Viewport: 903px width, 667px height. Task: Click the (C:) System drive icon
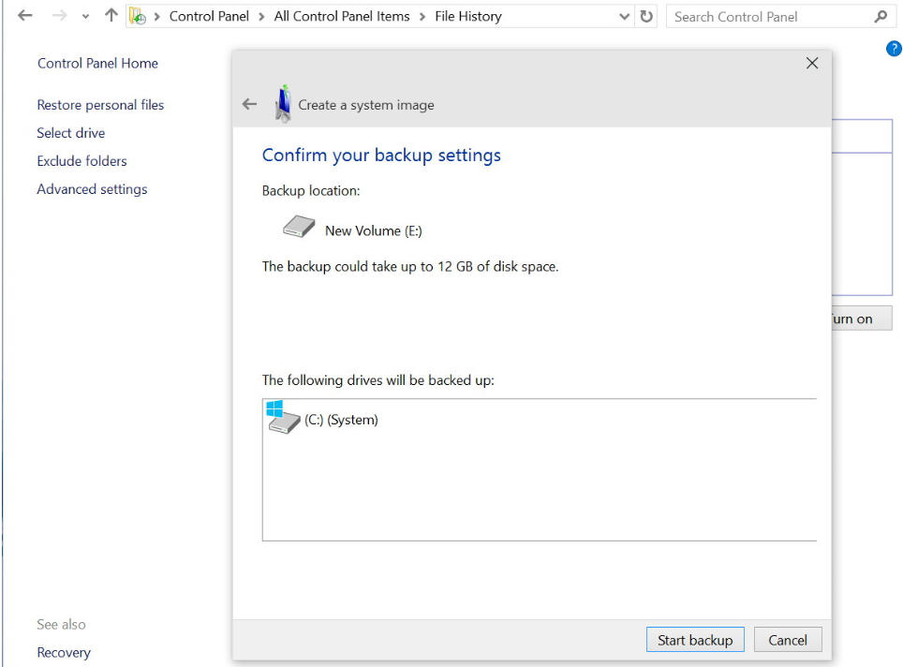283,418
